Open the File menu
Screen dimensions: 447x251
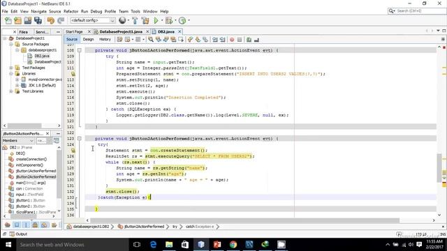[5, 11]
